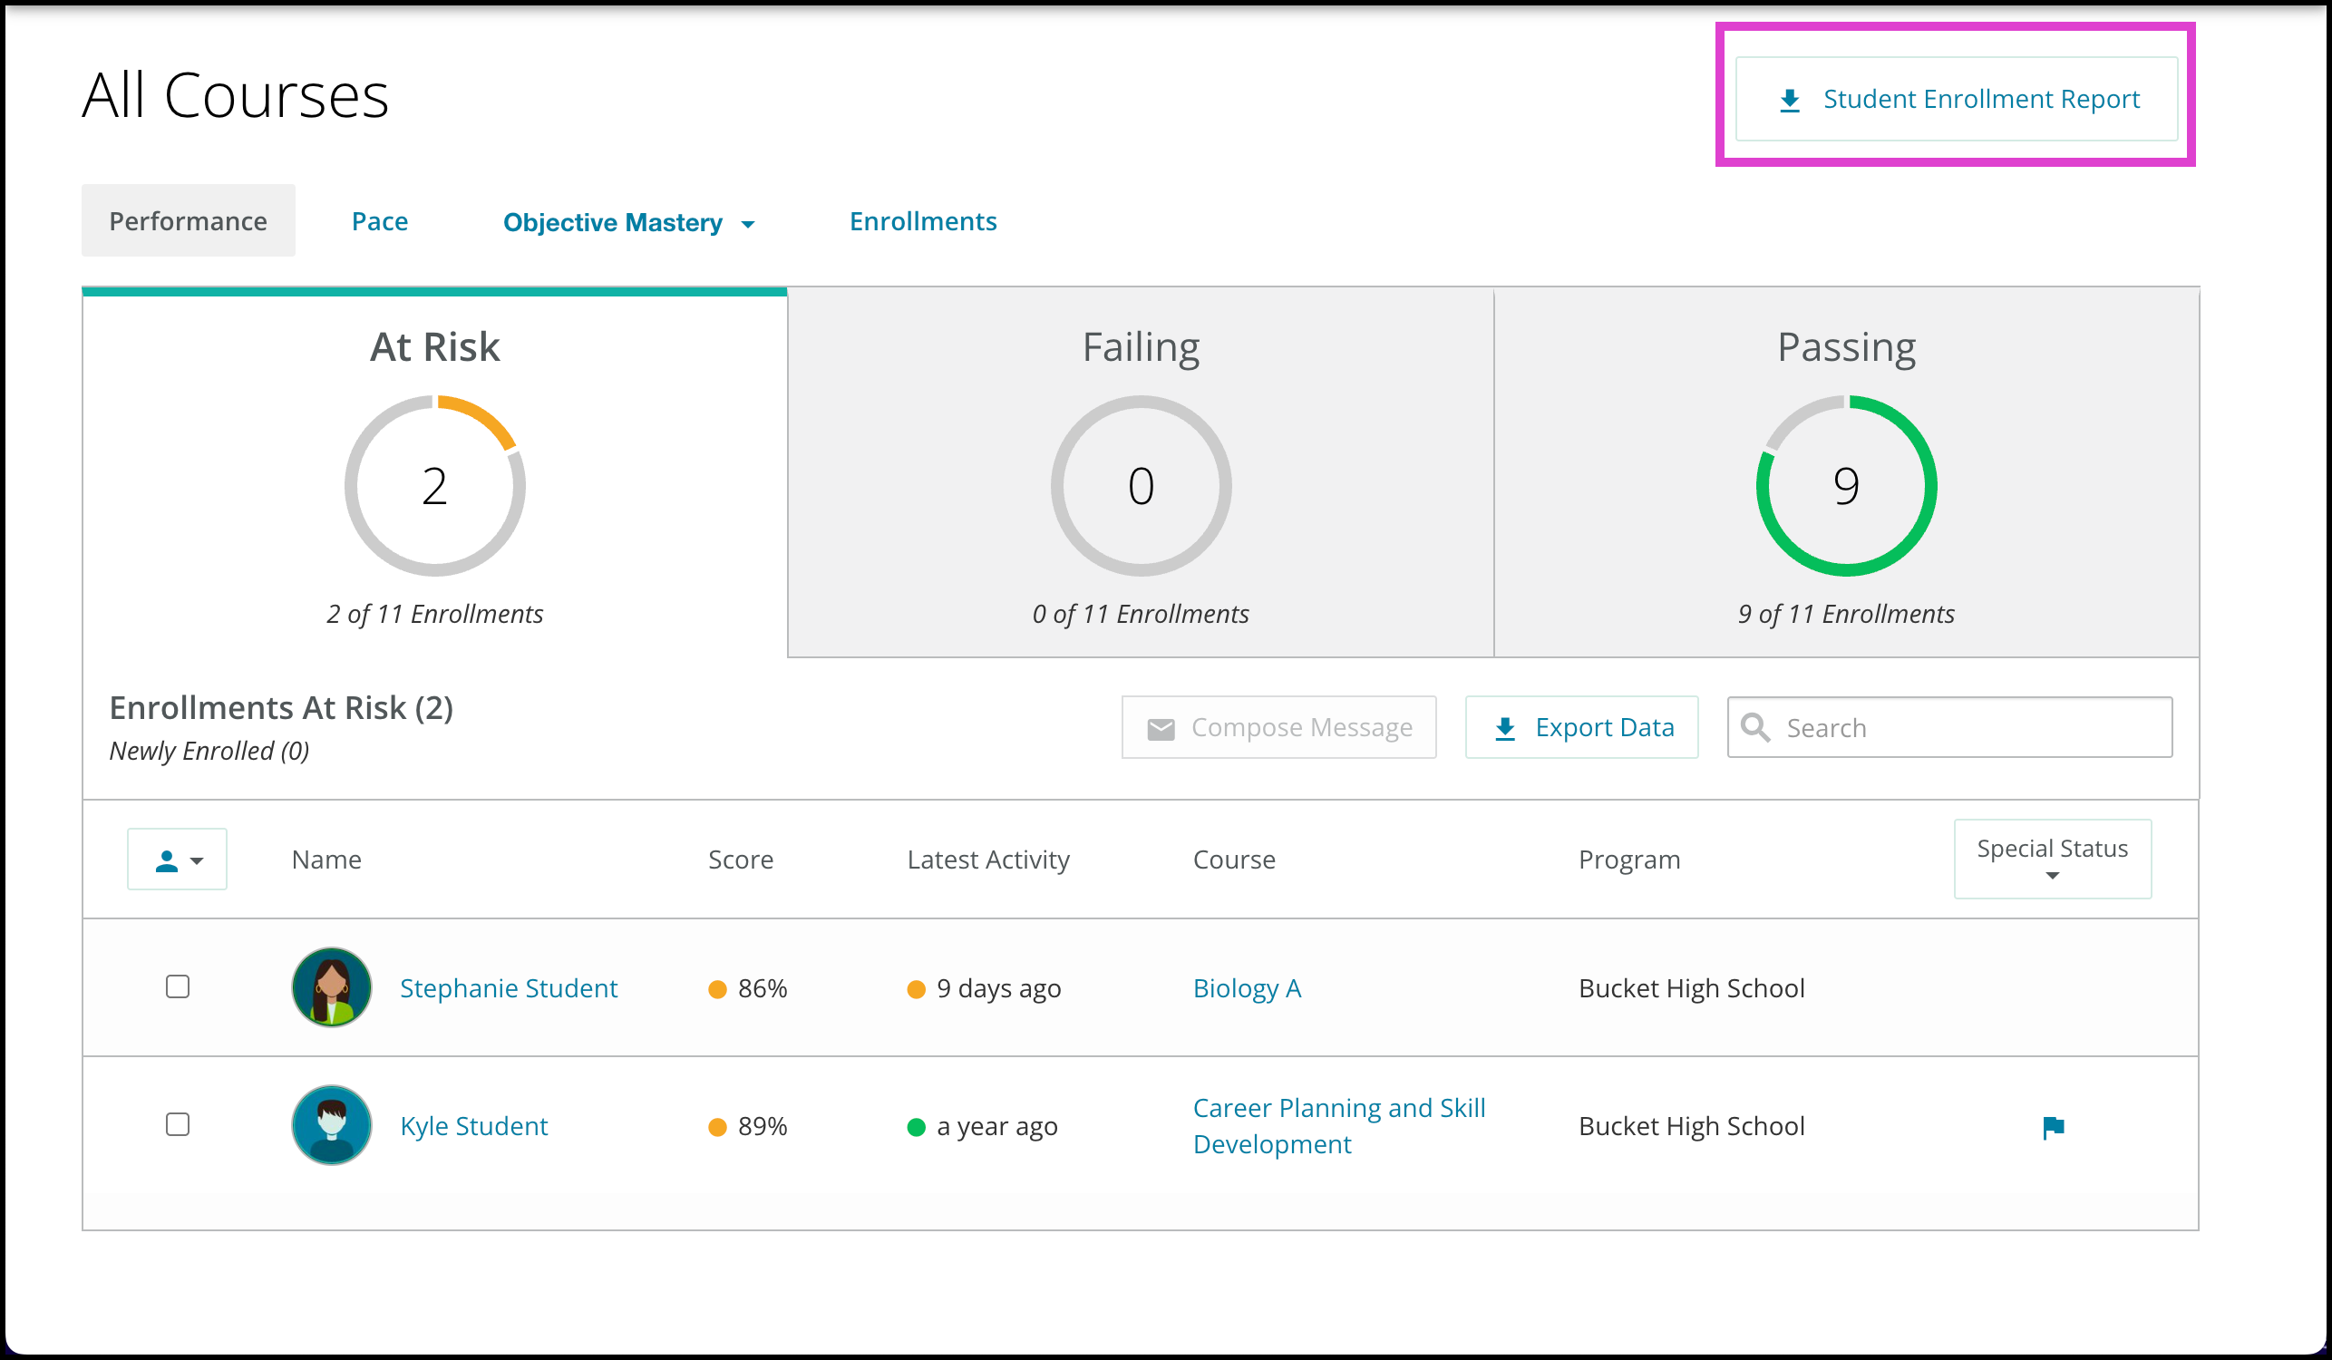2332x1360 pixels.
Task: Click the Compose Message button
Action: coord(1279,727)
